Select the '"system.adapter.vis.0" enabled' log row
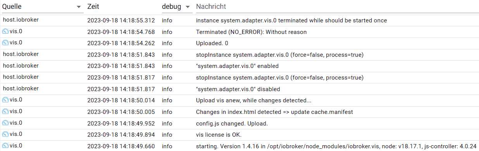The height and width of the screenshot is (151, 479). tap(239, 66)
